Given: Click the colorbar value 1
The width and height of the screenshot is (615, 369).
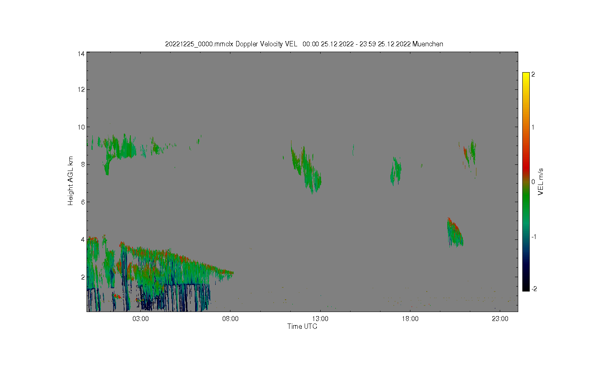Looking at the screenshot, I should coord(533,127).
